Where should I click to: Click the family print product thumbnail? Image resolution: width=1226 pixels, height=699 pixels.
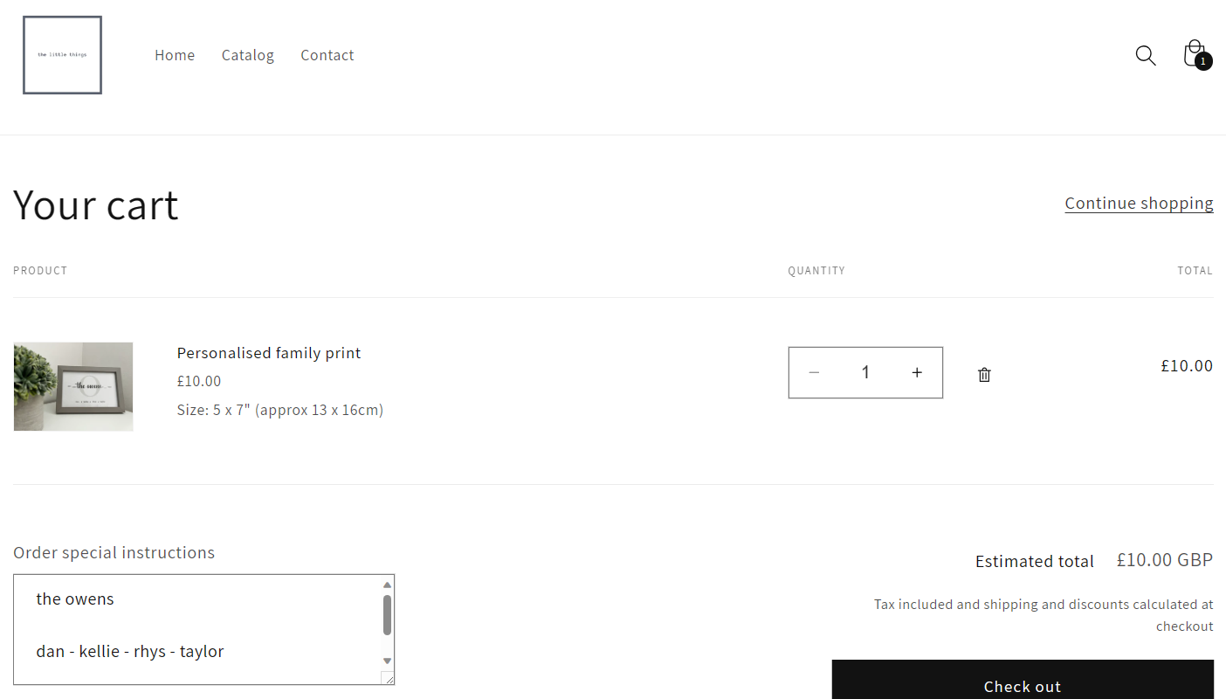click(x=73, y=386)
